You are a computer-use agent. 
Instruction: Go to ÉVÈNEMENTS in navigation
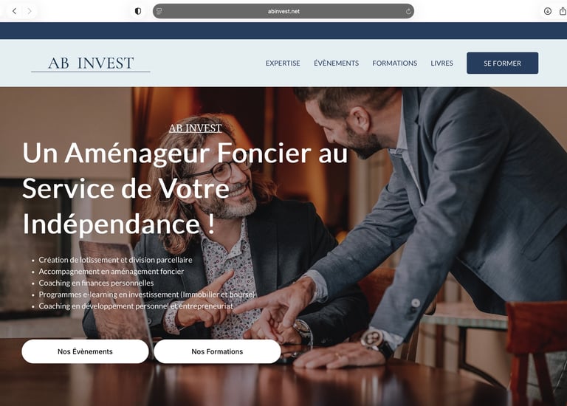click(337, 63)
